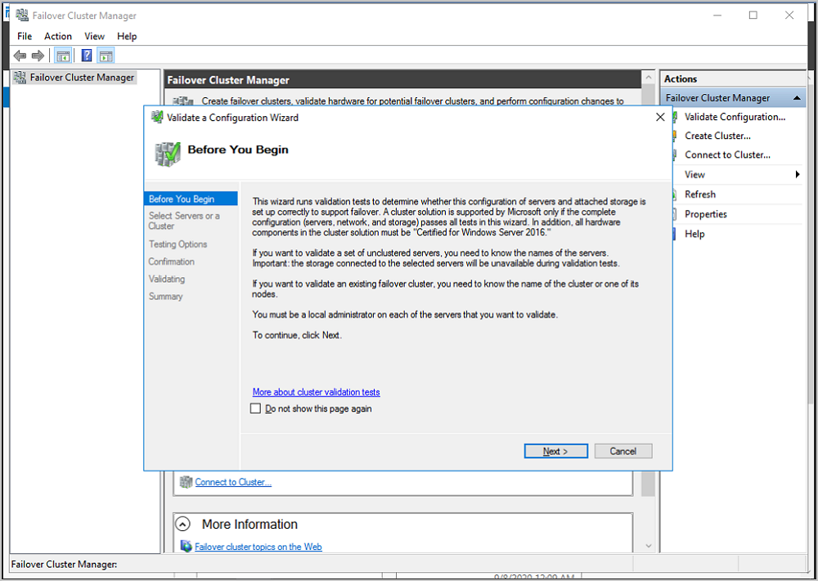Screen dimensions: 818x581
Task: Click the Validate a Configuration Wizard title icon
Action: [x=156, y=117]
